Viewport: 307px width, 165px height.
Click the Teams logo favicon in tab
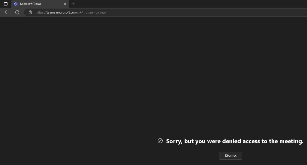tap(16, 4)
